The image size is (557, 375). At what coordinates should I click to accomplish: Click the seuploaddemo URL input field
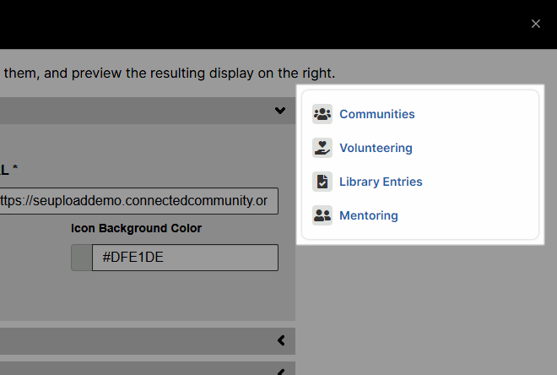pyautogui.click(x=139, y=201)
